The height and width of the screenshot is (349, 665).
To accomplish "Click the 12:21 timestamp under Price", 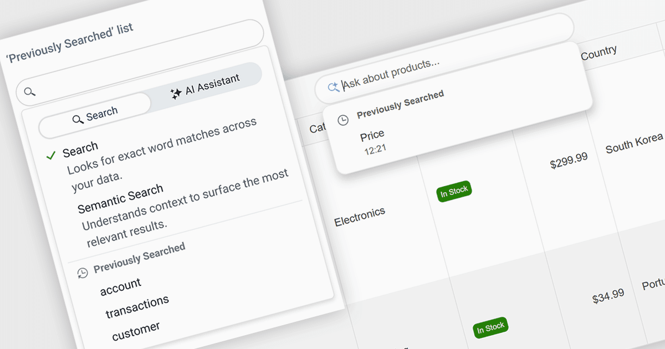I will pos(375,150).
